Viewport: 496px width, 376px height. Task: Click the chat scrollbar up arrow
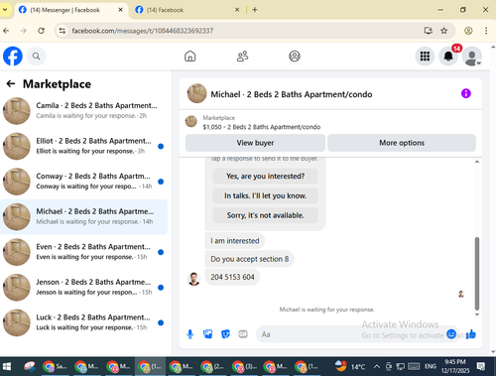(x=477, y=162)
